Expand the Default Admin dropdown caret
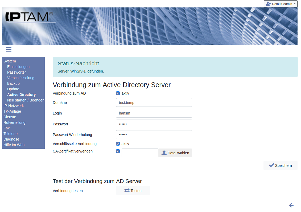 295,4
